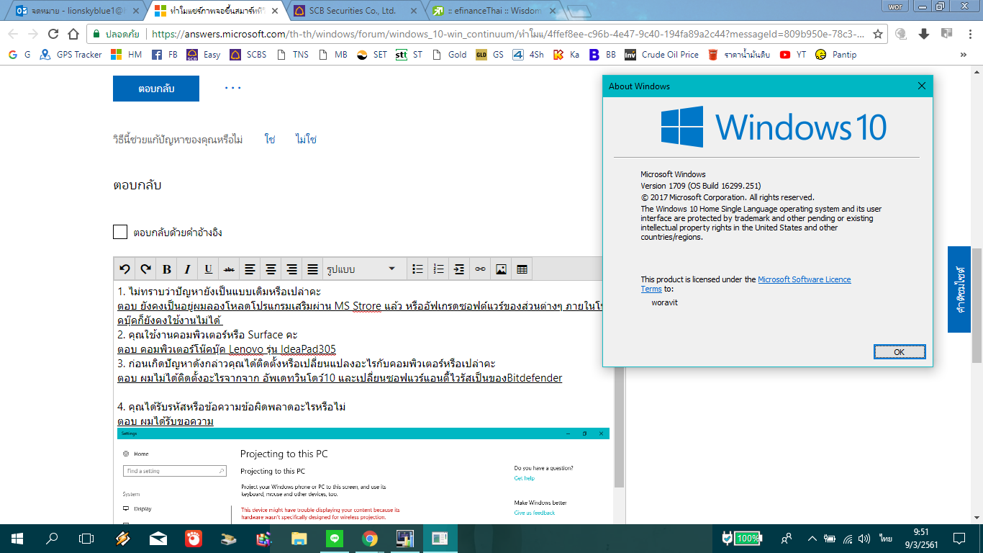Image resolution: width=983 pixels, height=553 pixels.
Task: Center-align text in the editor
Action: (x=271, y=269)
